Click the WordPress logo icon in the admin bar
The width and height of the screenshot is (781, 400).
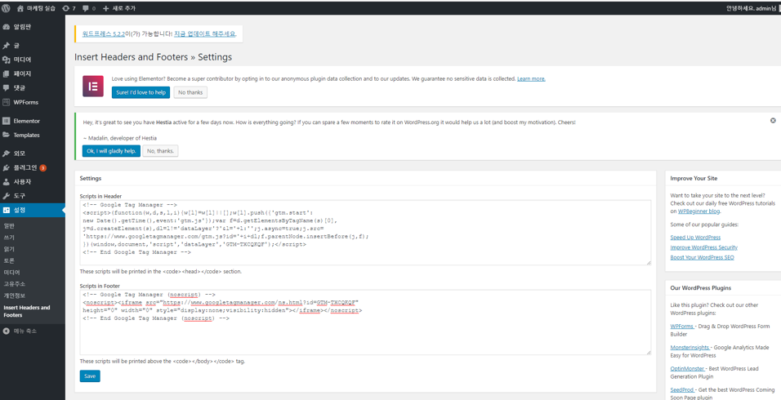[x=6, y=8]
